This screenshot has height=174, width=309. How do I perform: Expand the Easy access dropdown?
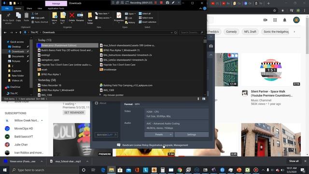click(103, 18)
